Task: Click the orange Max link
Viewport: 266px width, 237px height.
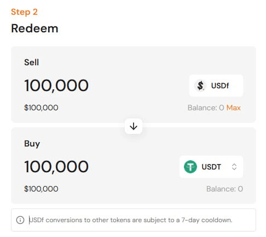Action: pos(233,108)
